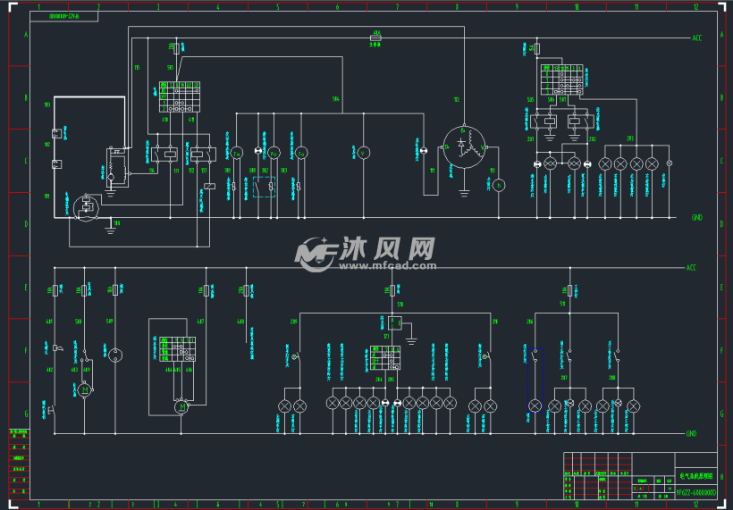This screenshot has width=733, height=510.
Task: Click the ACC label of the lower circuit
Action: [x=691, y=268]
